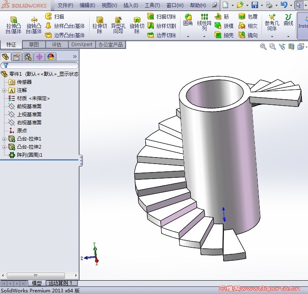Click the Print icon
Image resolution: width=308 pixels, height=294 pixels.
(x=269, y=5)
